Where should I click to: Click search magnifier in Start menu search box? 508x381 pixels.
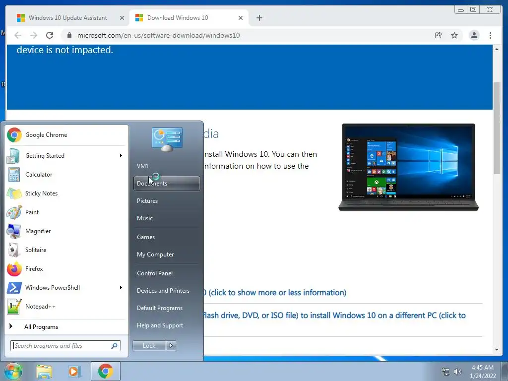(114, 346)
